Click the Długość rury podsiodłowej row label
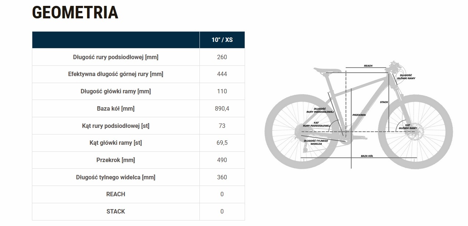Image resolution: width=468 pixels, height=226 pixels. pos(116,57)
